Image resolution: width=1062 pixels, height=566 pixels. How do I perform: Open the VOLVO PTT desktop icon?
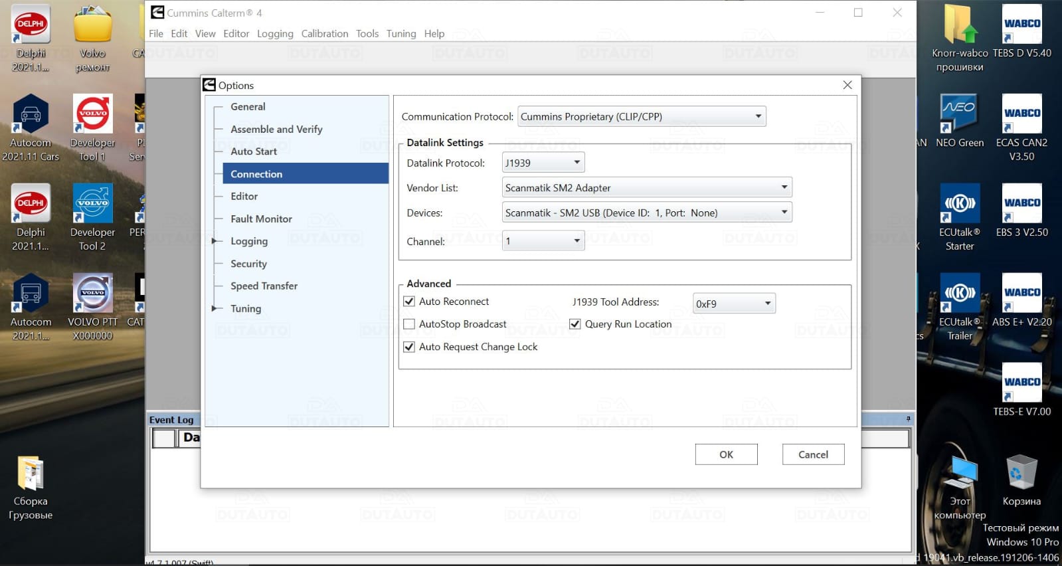(x=92, y=294)
